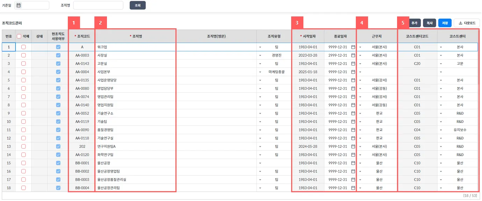Sort by the 조직코드 column header
The width and height of the screenshot is (482, 201).
tap(82, 36)
